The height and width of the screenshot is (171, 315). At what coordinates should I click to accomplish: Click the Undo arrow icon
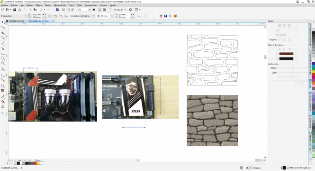(x=41, y=9)
